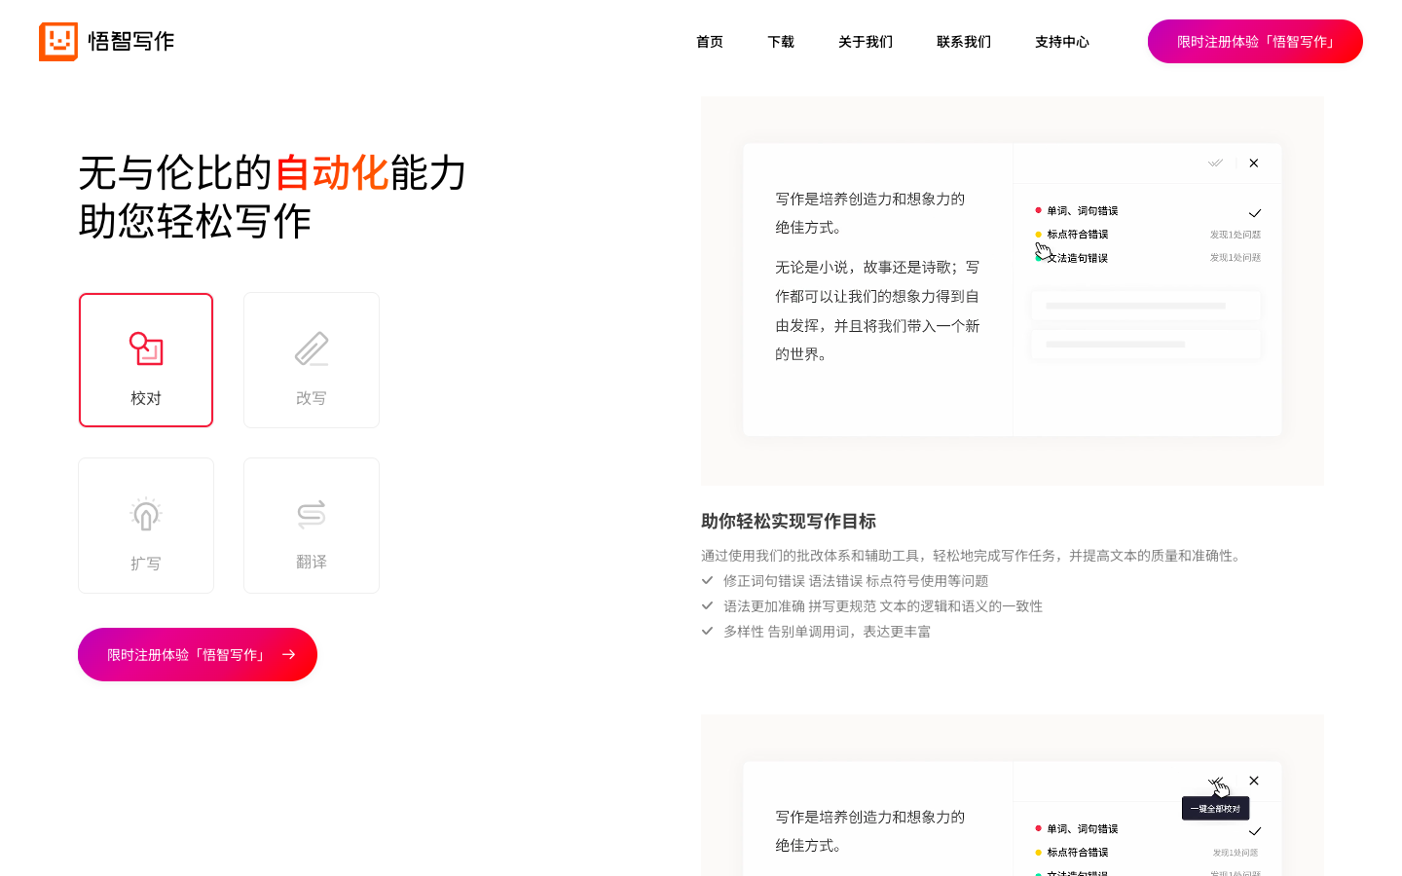Click the 悟智写作 orange logo icon
The height and width of the screenshot is (876, 1402).
(58, 42)
